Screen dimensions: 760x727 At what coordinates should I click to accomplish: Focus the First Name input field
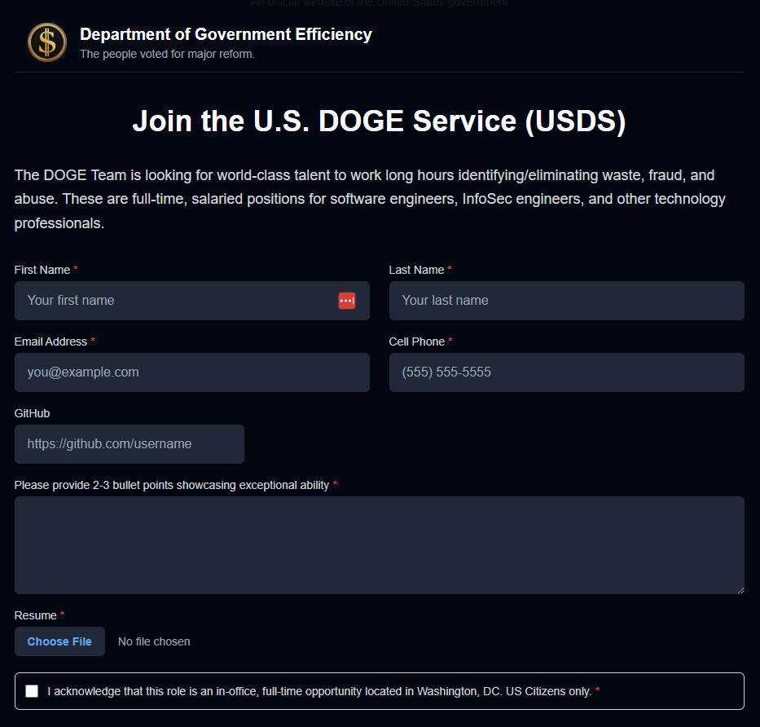tap(192, 301)
